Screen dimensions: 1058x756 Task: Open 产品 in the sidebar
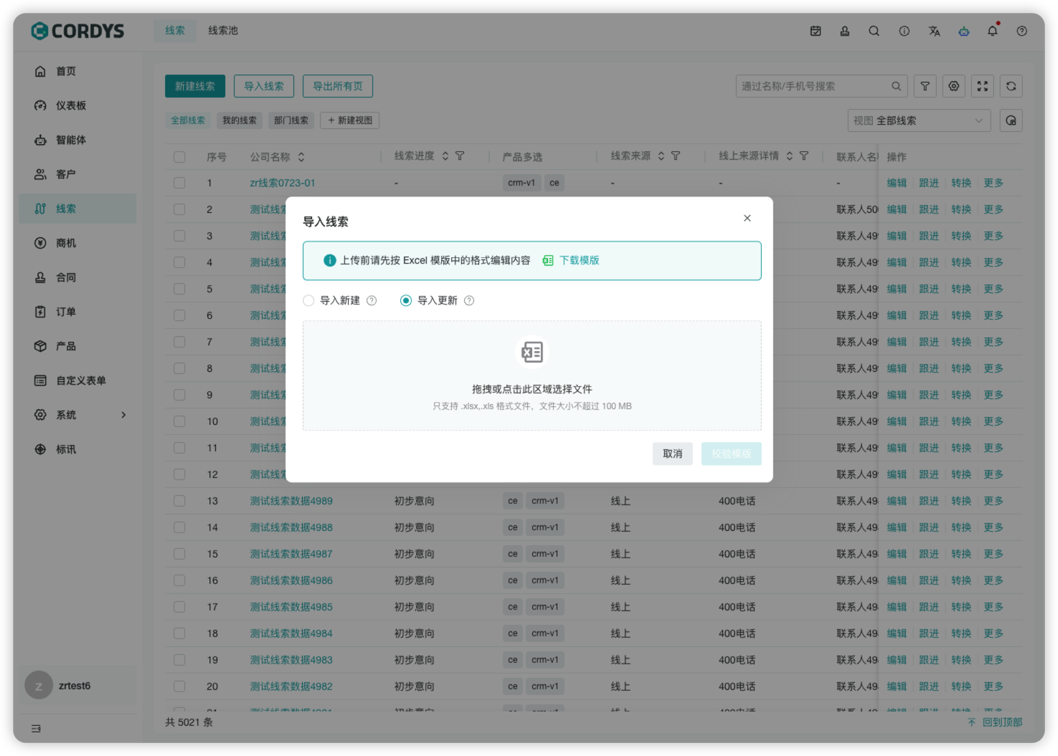point(77,346)
